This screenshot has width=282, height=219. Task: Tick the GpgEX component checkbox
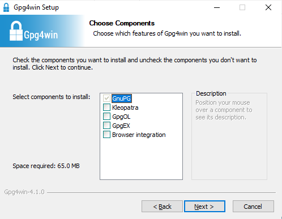[x=106, y=126]
